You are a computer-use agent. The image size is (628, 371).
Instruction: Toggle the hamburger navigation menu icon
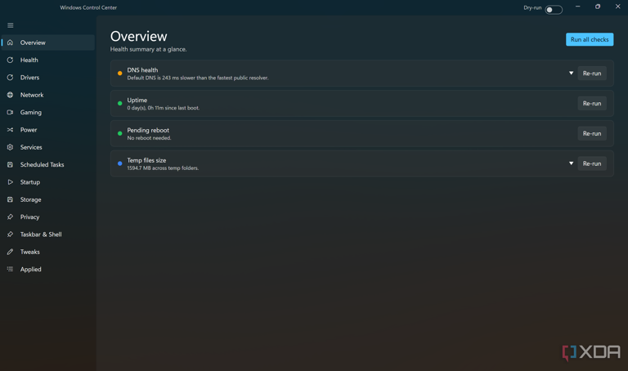11,25
